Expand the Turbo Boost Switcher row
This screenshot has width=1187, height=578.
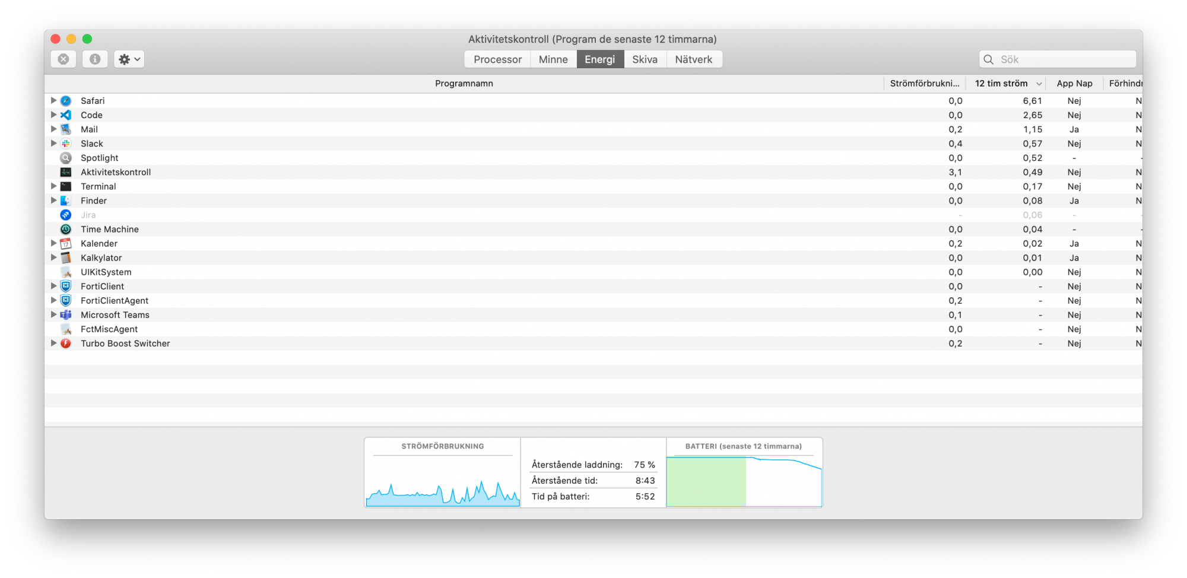click(53, 344)
